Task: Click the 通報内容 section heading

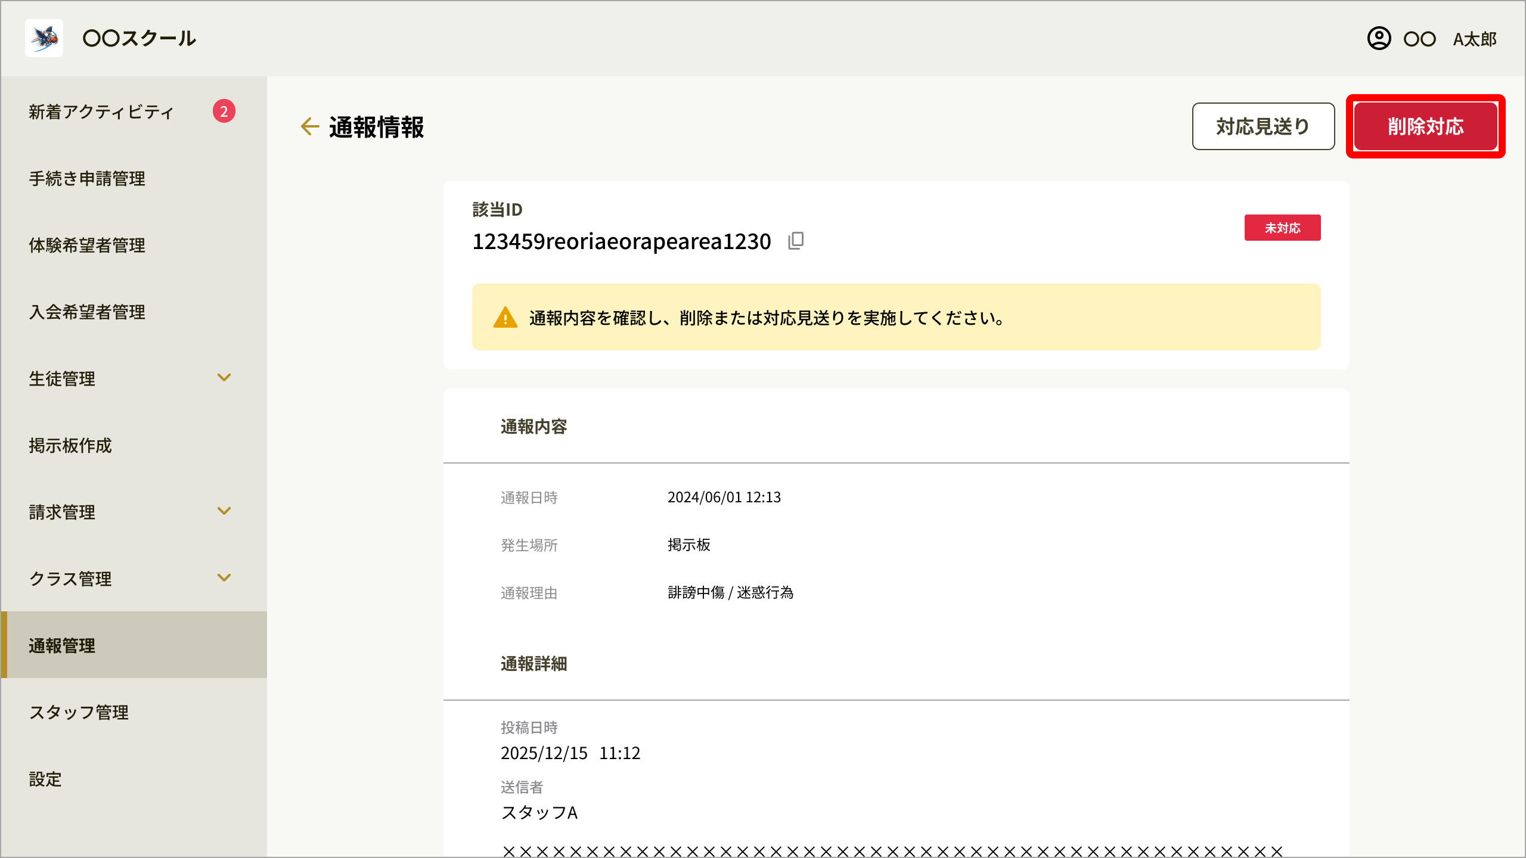Action: (x=534, y=427)
